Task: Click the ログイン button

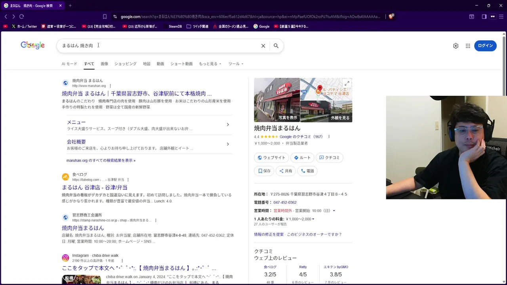Action: click(485, 46)
